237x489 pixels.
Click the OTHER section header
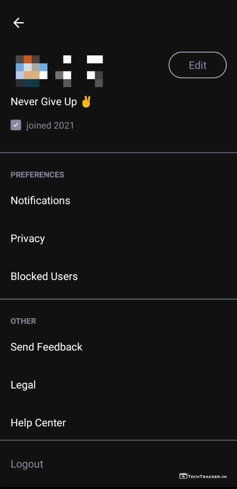[23, 321]
